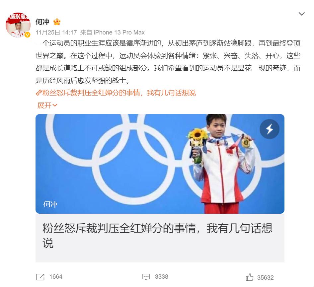Click the 何冲 author label on cover image

(x=50, y=204)
